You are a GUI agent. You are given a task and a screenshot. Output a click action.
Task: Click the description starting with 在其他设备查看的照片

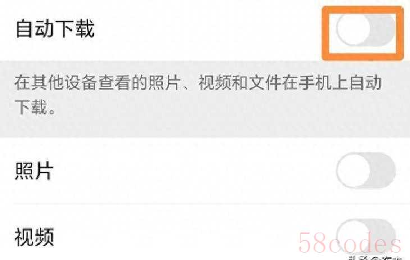point(198,95)
